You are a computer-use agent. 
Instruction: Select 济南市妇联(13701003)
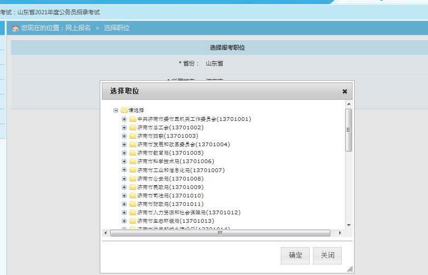click(x=168, y=136)
